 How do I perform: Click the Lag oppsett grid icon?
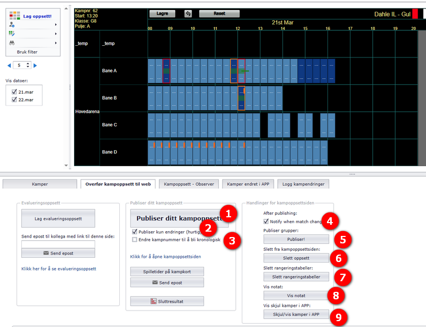click(x=15, y=16)
